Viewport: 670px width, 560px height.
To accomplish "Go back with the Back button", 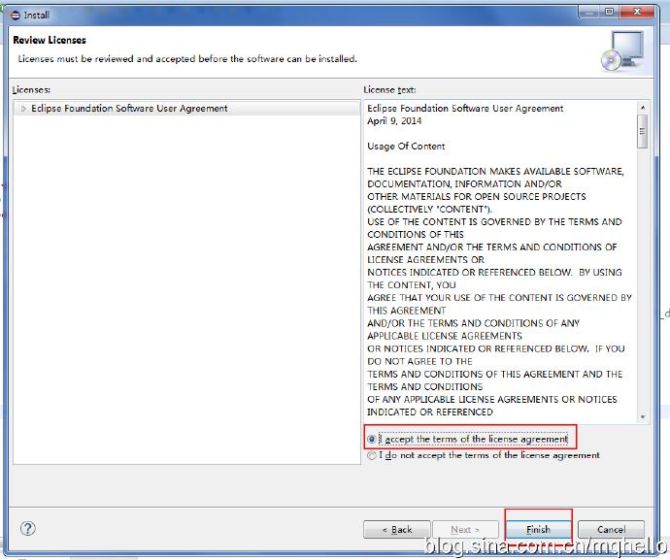I will coord(396,530).
